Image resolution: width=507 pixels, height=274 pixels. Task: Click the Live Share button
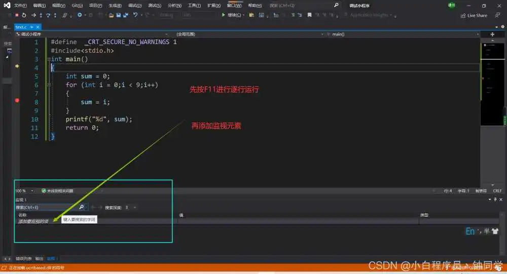click(474, 15)
